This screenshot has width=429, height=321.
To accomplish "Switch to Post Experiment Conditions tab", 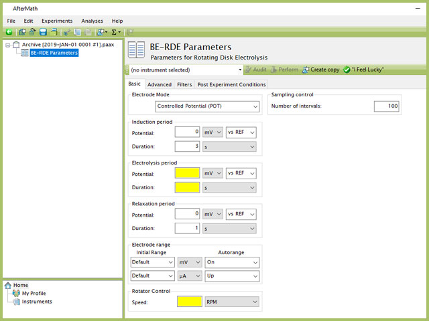I will pos(231,85).
